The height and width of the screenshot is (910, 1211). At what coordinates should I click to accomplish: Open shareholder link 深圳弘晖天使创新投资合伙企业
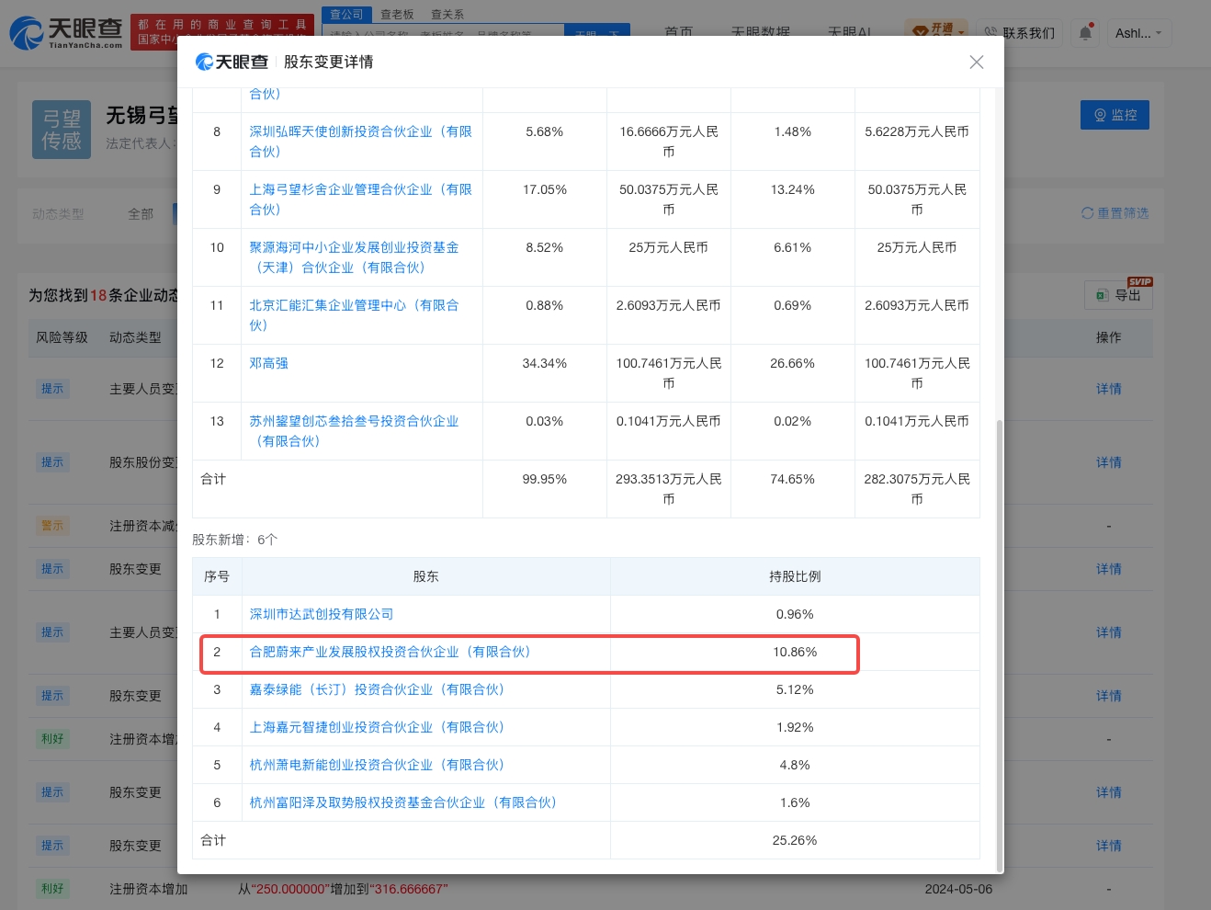[x=361, y=142]
